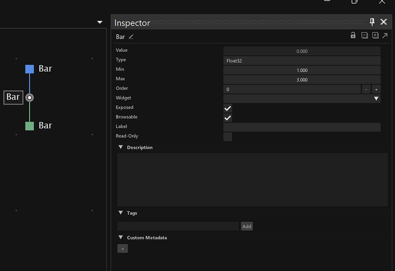Click the Tags input field
The image size is (395, 271).
pos(178,226)
